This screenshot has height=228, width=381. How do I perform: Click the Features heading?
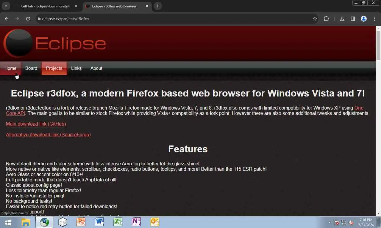(x=188, y=149)
